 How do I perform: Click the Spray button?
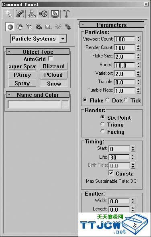pyautogui.click(x=22, y=84)
